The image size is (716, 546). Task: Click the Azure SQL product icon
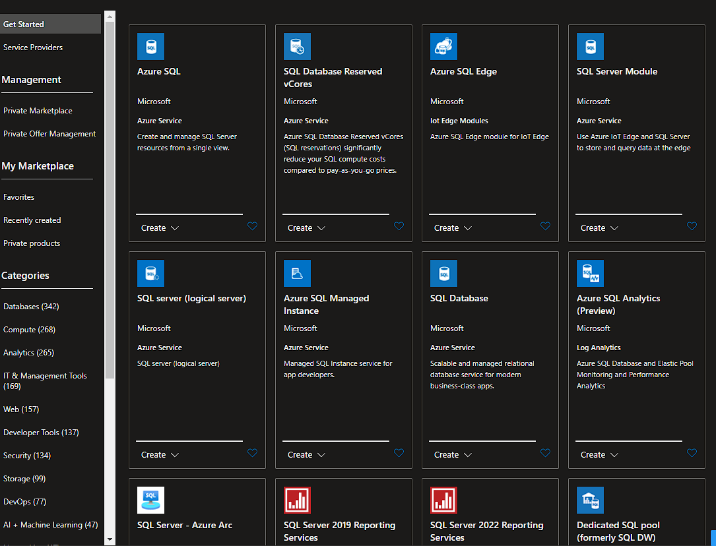pyautogui.click(x=150, y=47)
